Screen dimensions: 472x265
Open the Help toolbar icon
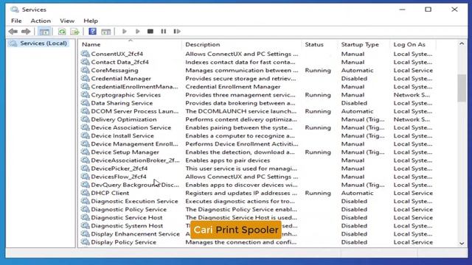(x=92, y=31)
